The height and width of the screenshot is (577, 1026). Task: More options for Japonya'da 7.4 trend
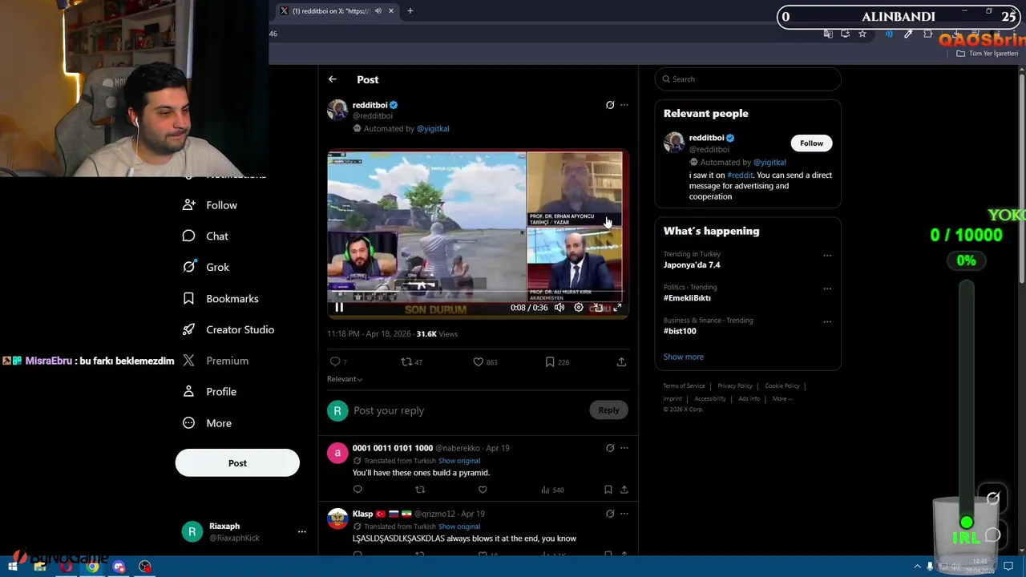coord(827,256)
